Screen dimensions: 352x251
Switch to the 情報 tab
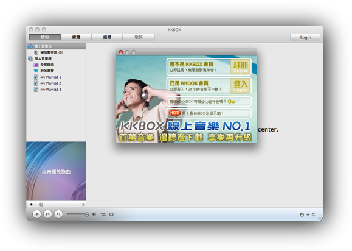(44, 37)
